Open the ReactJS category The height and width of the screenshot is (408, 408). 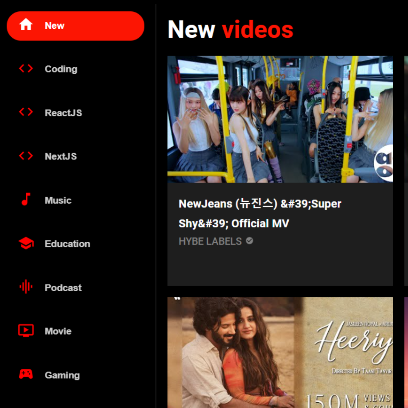[x=63, y=113]
